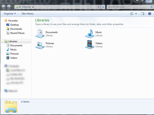Click Desktop icon in Favorites
This screenshot has height=115, width=154.
8,25
